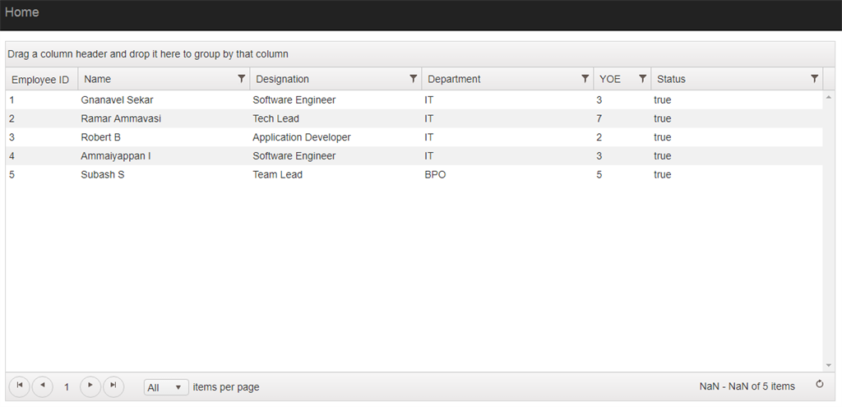The height and width of the screenshot is (407, 842).
Task: Refresh the grid data
Action: coord(819,384)
